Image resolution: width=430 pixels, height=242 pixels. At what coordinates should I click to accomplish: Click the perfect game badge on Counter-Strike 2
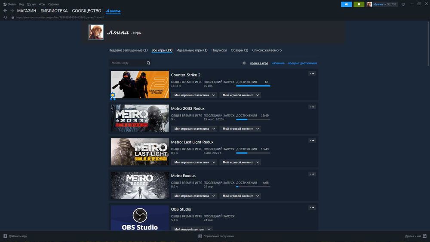click(x=113, y=96)
